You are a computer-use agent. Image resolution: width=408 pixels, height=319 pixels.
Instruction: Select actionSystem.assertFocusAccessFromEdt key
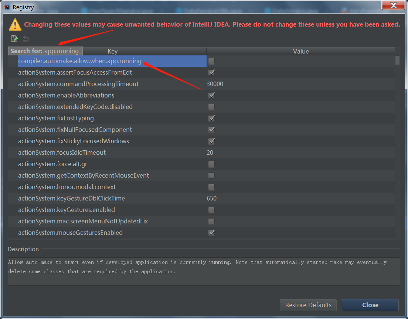click(75, 72)
